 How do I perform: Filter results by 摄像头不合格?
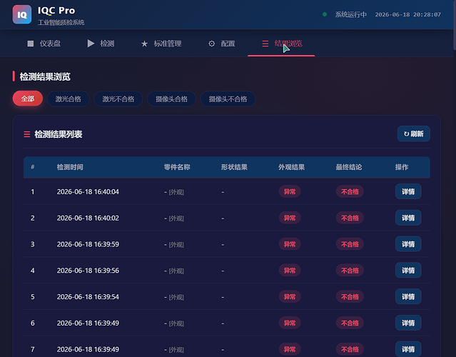[228, 99]
